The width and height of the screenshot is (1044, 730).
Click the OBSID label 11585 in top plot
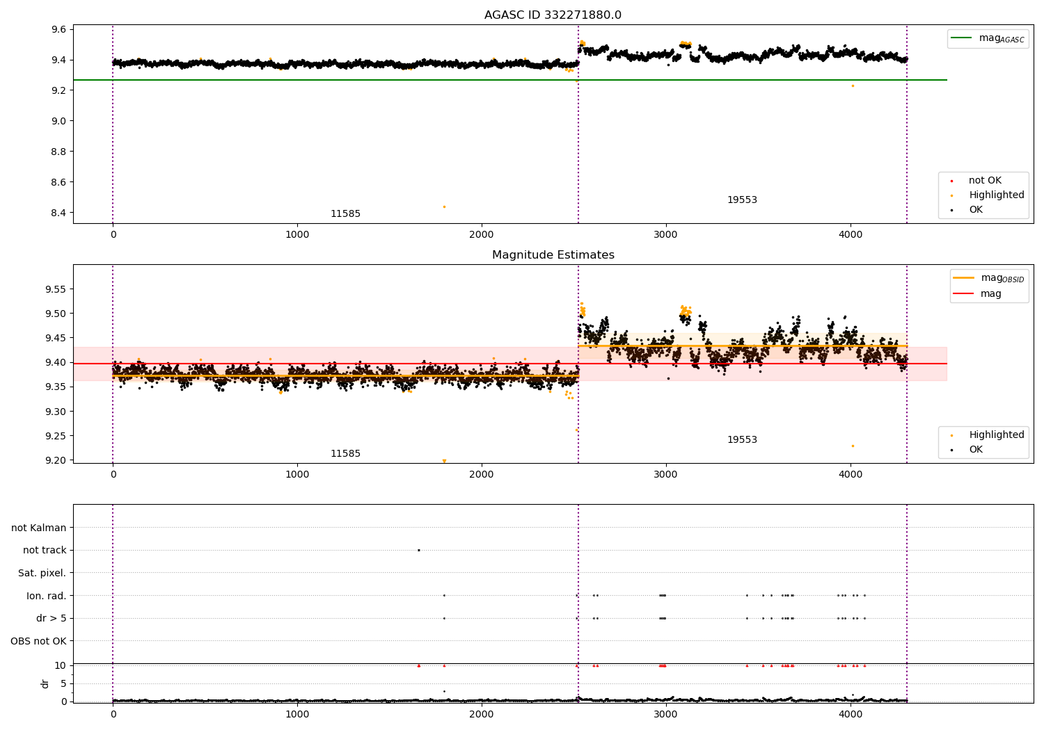point(345,214)
